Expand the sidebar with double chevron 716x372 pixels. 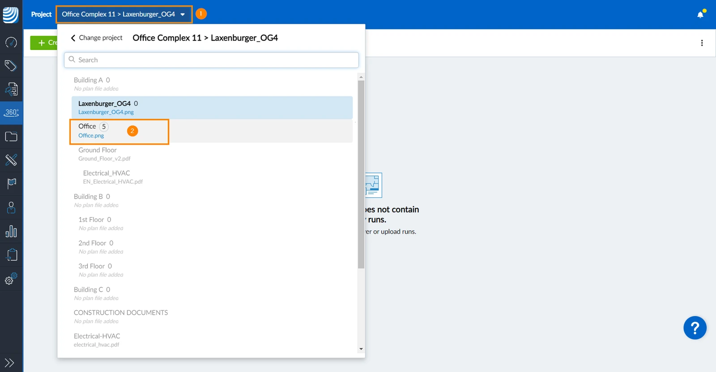[x=9, y=363]
